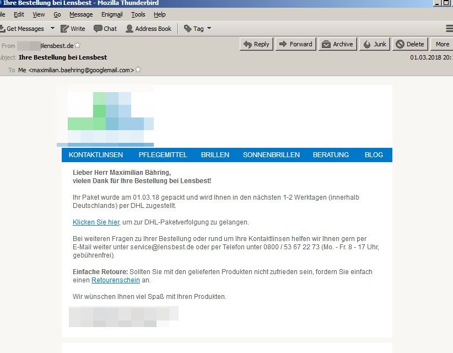Toggle star next to recipient address
The width and height of the screenshot is (453, 353).
pos(138,70)
